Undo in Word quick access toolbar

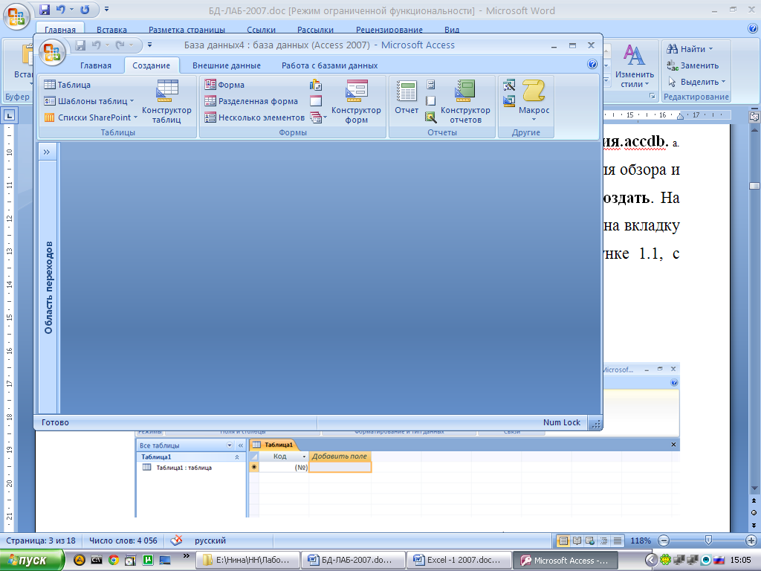[x=61, y=9]
